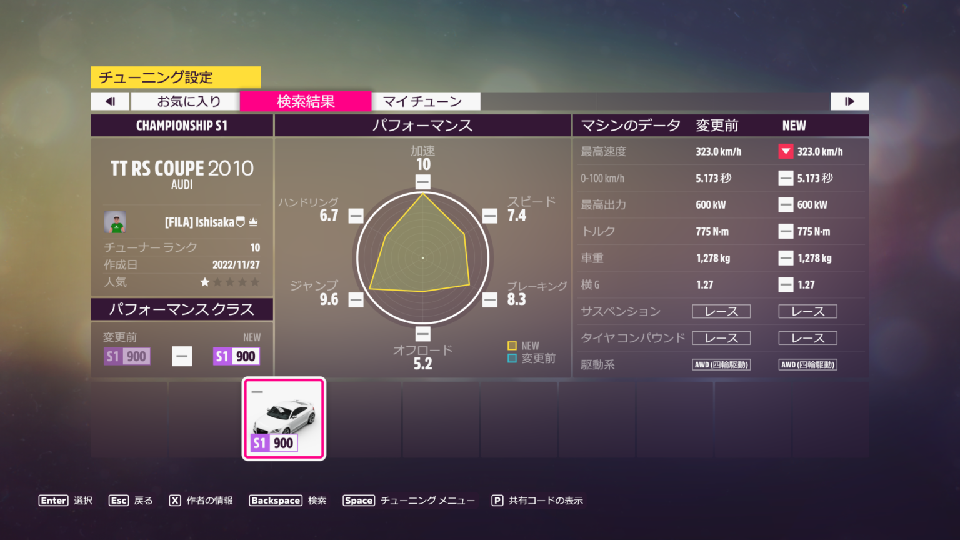Select the white Audi TT tune thumbnail
Viewport: 960px width, 540px height.
tap(284, 418)
